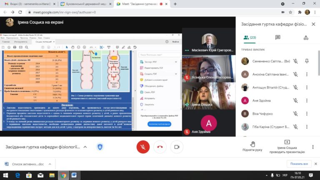
Task: Expand meeting details chevron beside meeting title
Action: [85, 147]
